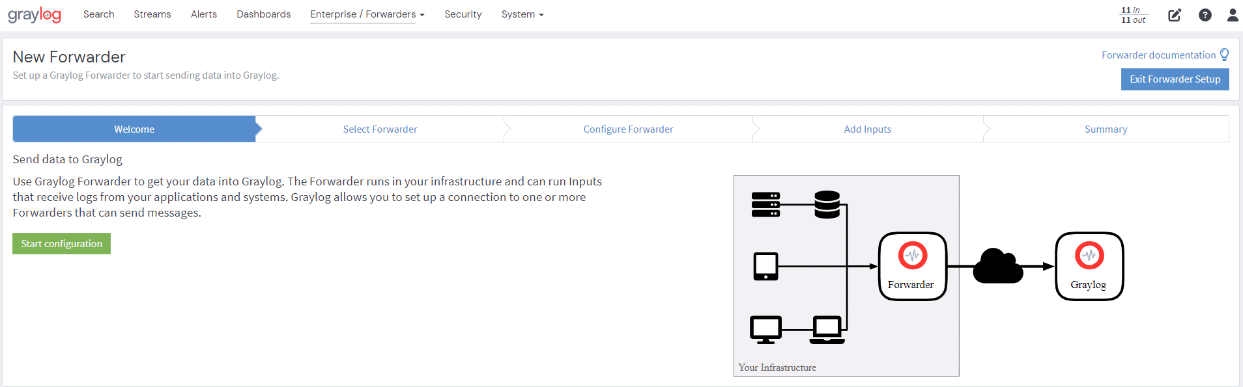
Task: Expand the Enterprise / Forwarders dropdown
Action: click(x=367, y=14)
